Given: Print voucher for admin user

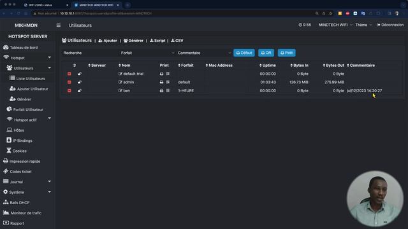Looking at the screenshot, I should click(161, 82).
